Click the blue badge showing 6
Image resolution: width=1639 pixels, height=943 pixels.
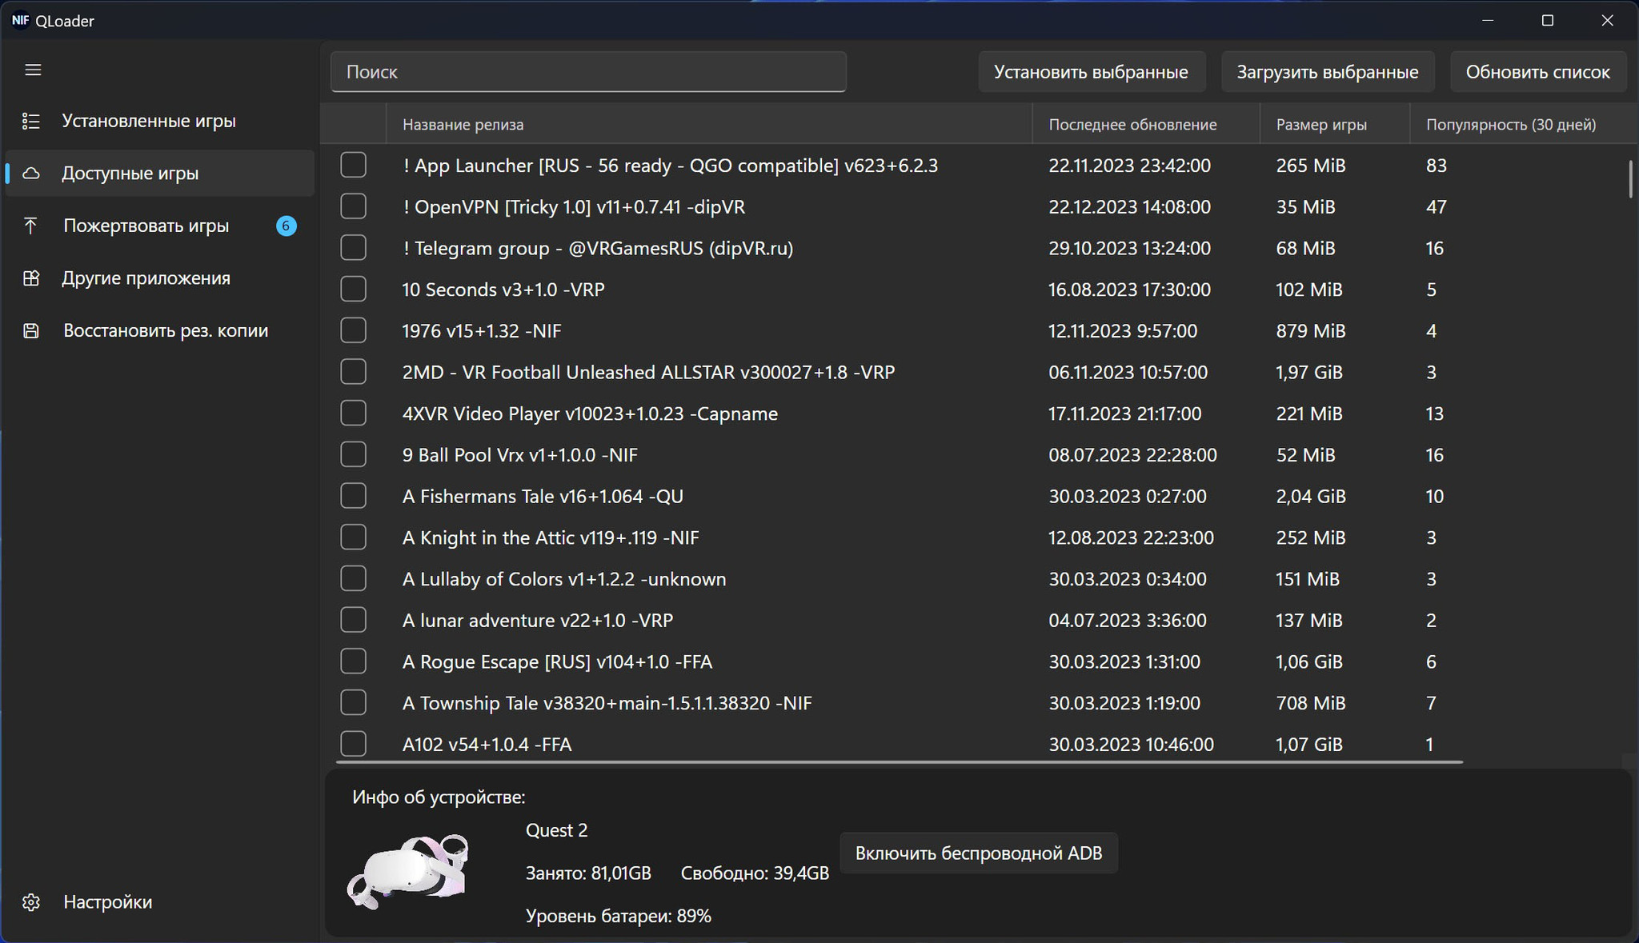click(x=286, y=226)
